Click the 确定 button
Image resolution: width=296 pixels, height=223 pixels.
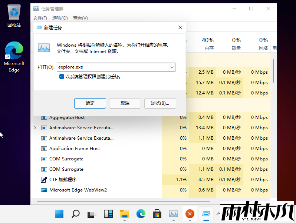coord(90,103)
